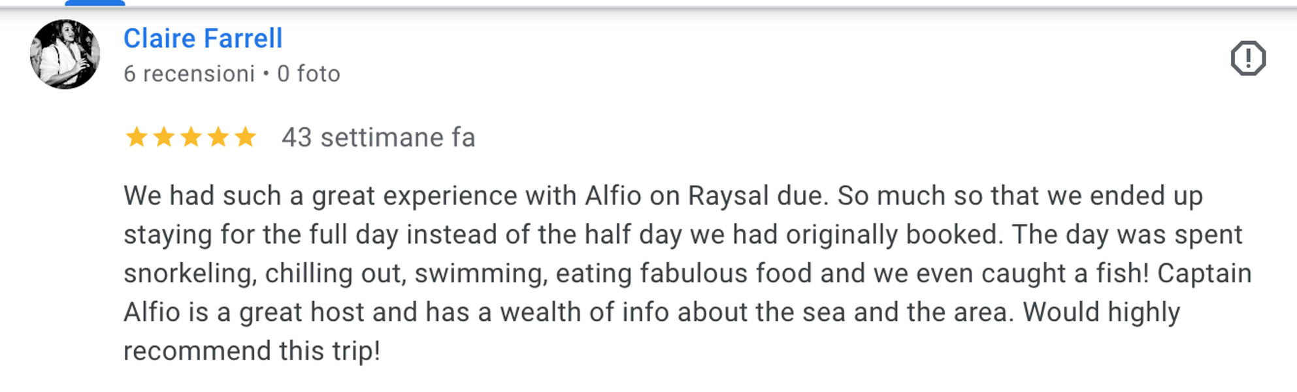Click the review line starting "snorkeling, chilling out"

687,274
